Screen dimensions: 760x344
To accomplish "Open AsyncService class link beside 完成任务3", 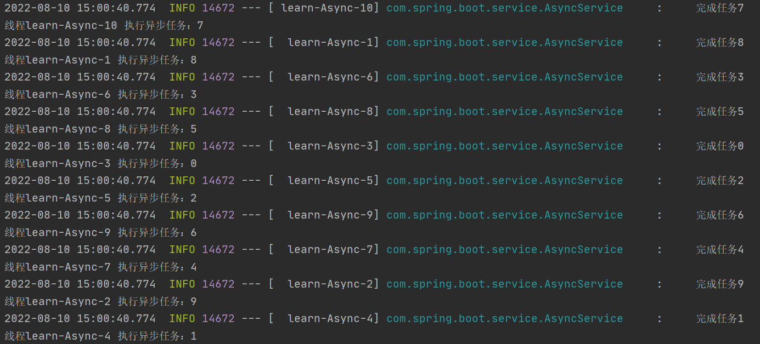I will click(504, 77).
